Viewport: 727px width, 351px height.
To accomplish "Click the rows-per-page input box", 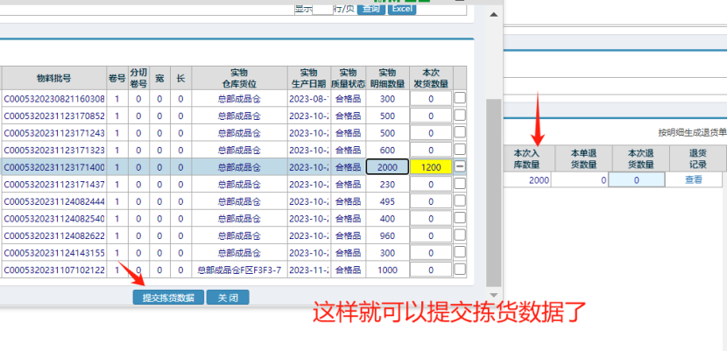I will coord(321,8).
